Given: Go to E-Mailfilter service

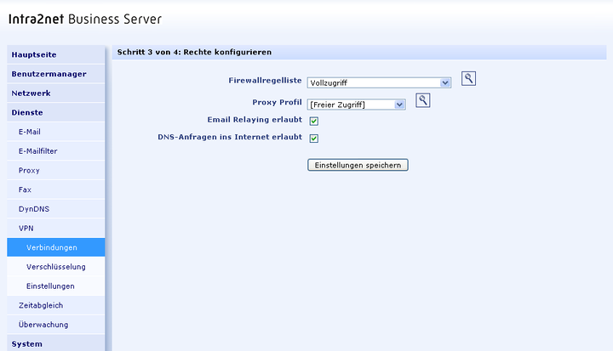Looking at the screenshot, I should [x=56, y=151].
